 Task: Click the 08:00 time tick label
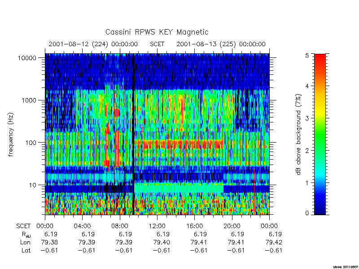[x=119, y=226]
